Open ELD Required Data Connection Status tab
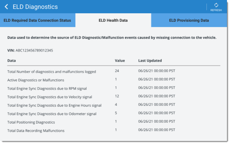 (x=38, y=20)
